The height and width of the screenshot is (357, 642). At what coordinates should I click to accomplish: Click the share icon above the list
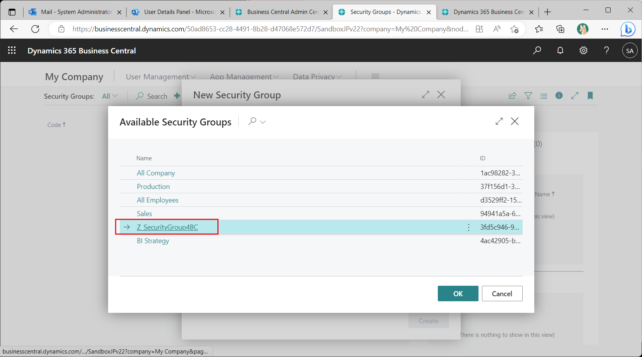tap(512, 96)
